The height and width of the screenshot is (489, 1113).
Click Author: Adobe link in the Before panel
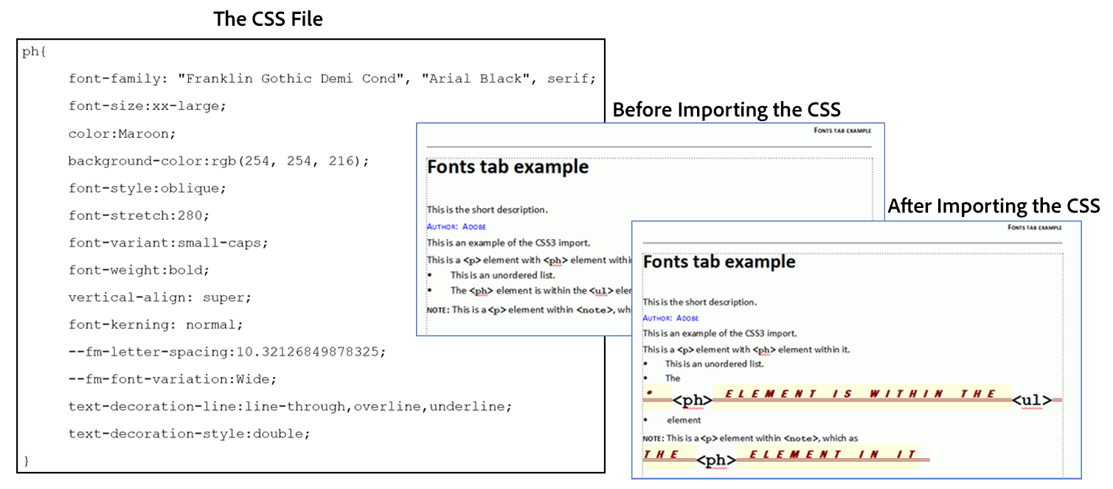coord(456,226)
